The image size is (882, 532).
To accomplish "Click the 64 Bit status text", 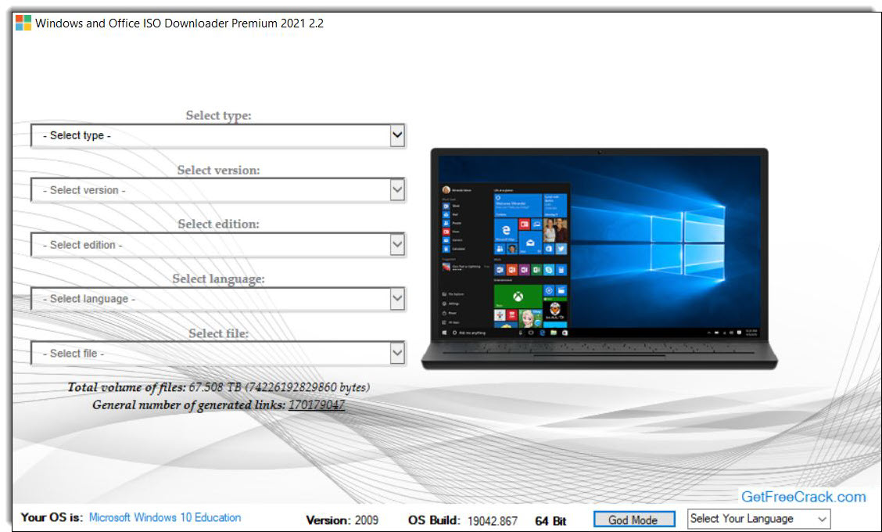I will pyautogui.click(x=550, y=521).
